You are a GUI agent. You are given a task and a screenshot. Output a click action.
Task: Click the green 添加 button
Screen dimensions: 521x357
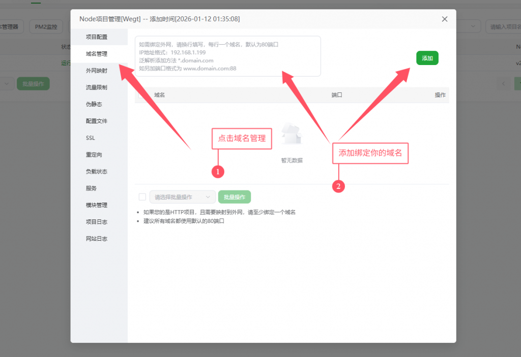pyautogui.click(x=427, y=58)
